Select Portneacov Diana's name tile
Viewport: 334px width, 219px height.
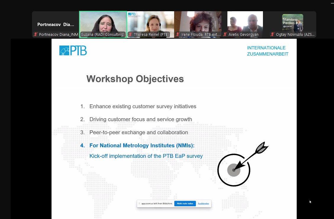pos(56,25)
